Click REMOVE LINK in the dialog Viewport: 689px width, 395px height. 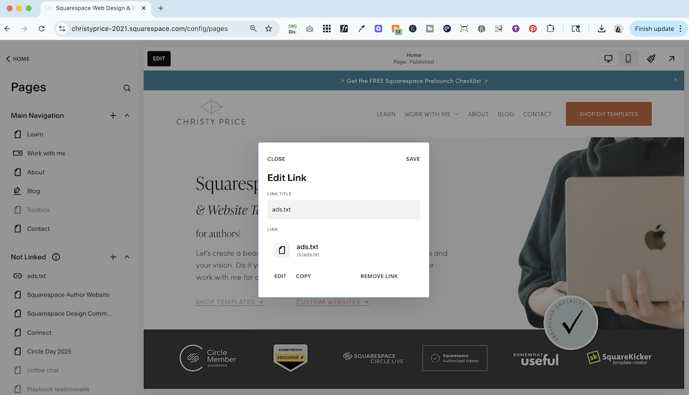point(379,276)
